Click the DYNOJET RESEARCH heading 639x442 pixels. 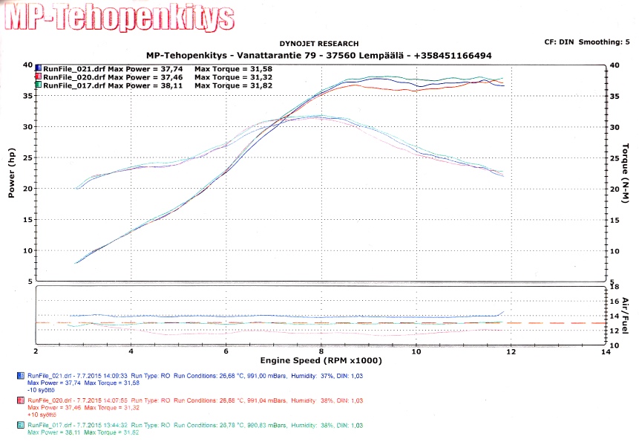coord(318,44)
